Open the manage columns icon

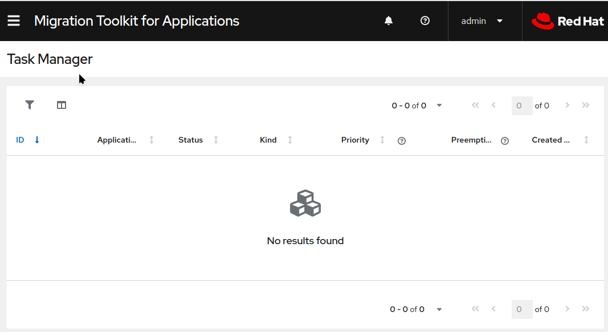tap(62, 105)
